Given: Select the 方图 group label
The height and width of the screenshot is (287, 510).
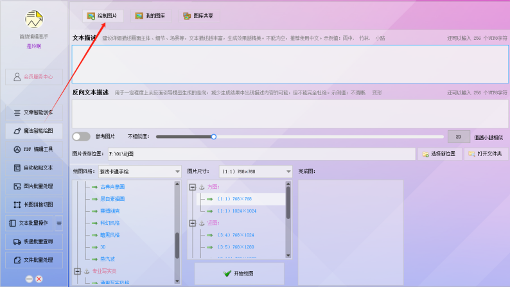Looking at the screenshot, I should pos(213,187).
